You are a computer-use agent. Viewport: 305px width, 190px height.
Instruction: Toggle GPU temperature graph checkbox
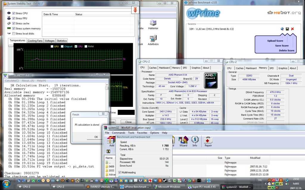coord(52,46)
